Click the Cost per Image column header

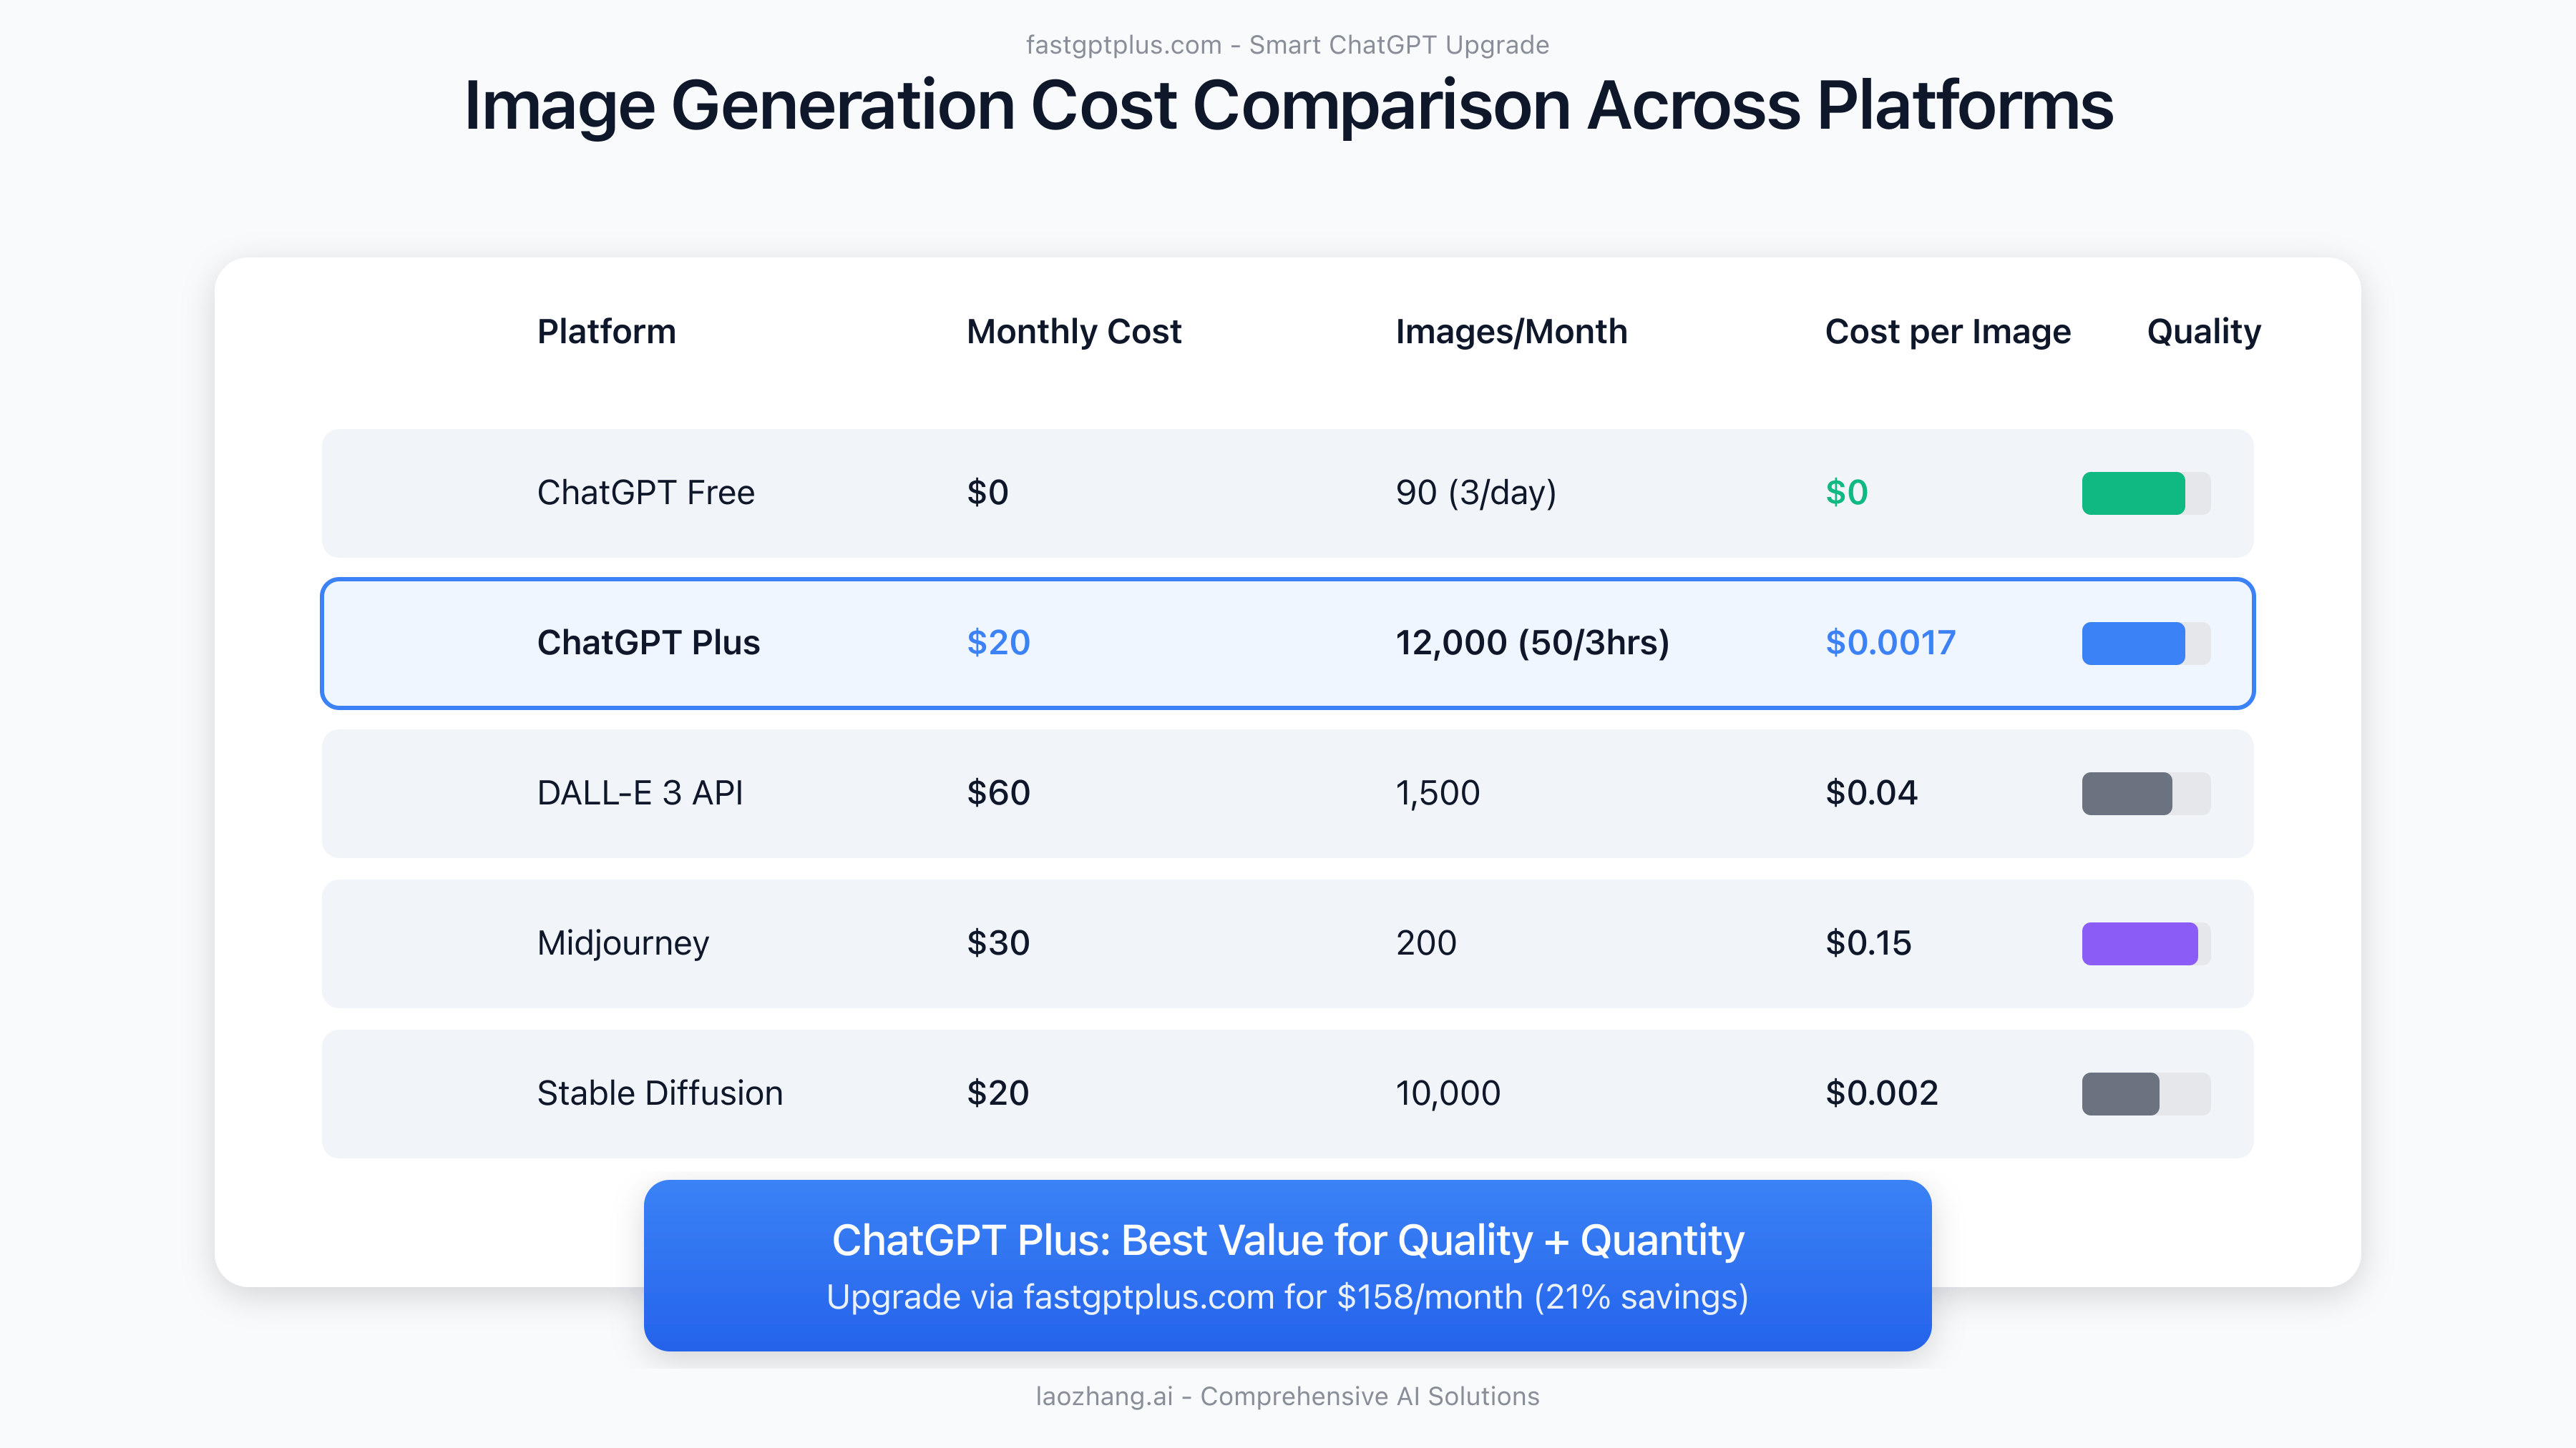[x=1947, y=332]
